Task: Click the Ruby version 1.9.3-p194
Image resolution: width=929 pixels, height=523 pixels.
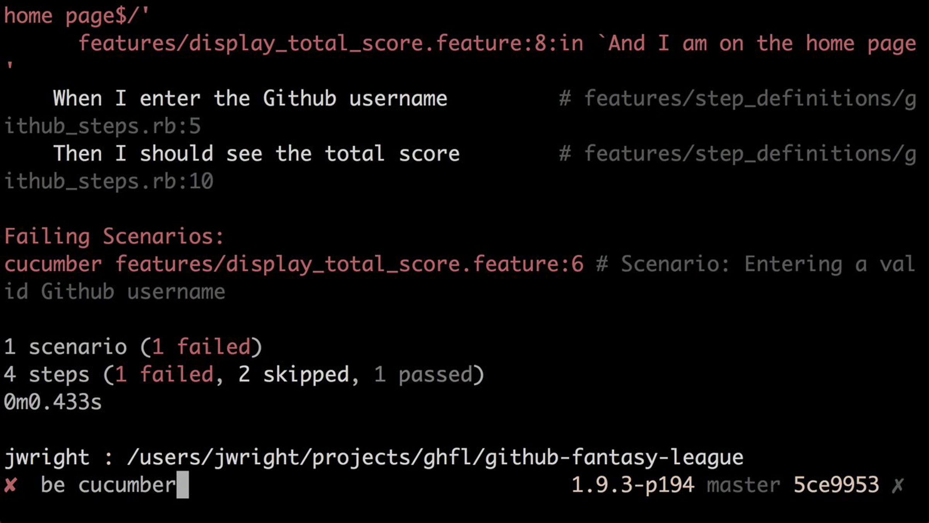Action: point(633,485)
